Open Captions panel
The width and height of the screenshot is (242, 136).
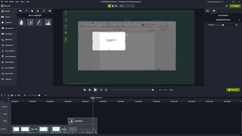coord(7,79)
